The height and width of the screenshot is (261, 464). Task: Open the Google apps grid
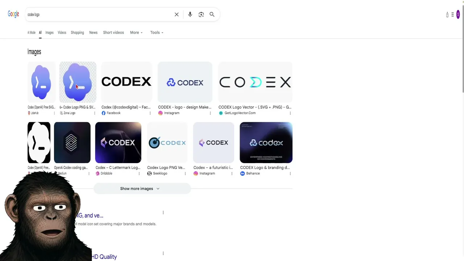click(x=452, y=14)
